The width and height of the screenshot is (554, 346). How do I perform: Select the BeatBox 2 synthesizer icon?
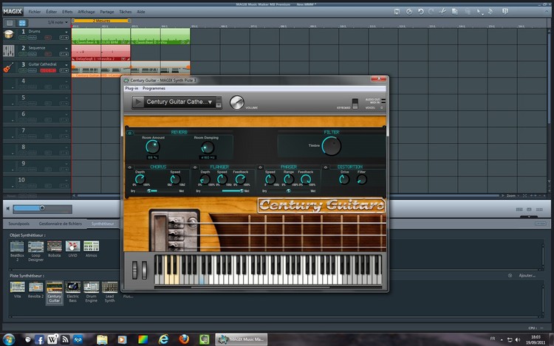(17, 246)
